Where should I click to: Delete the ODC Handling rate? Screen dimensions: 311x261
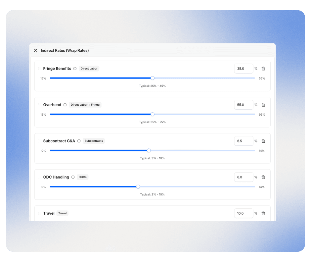coord(263,177)
